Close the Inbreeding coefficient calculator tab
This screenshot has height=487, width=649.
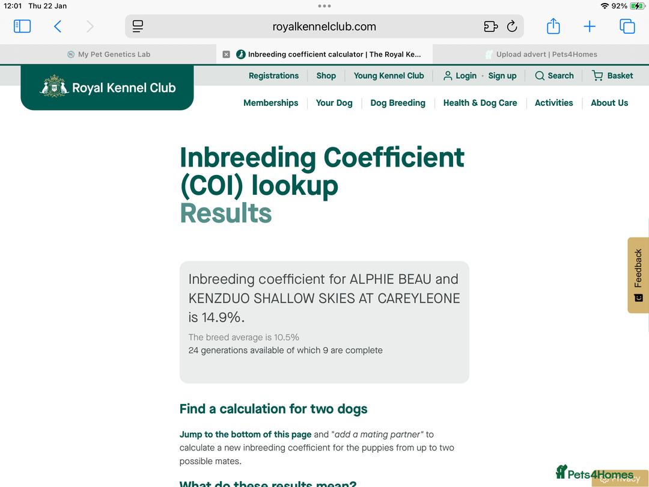click(226, 54)
